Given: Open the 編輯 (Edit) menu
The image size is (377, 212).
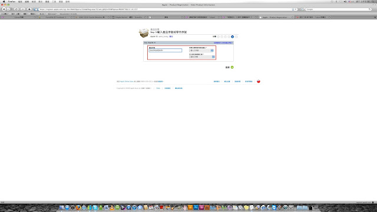Looking at the screenshot, I should tap(27, 1).
